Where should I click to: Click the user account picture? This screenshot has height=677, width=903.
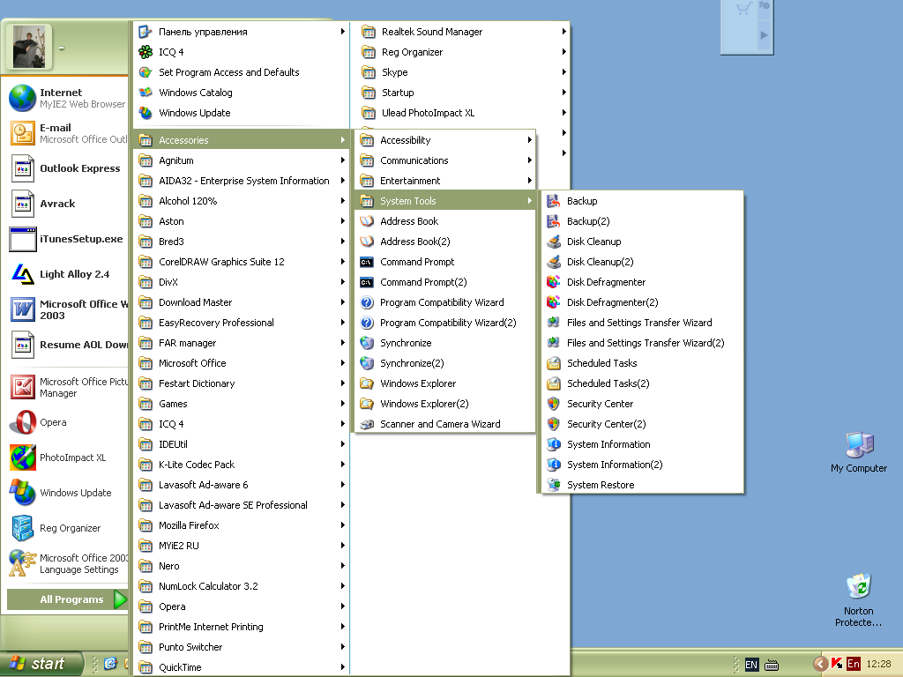point(29,48)
